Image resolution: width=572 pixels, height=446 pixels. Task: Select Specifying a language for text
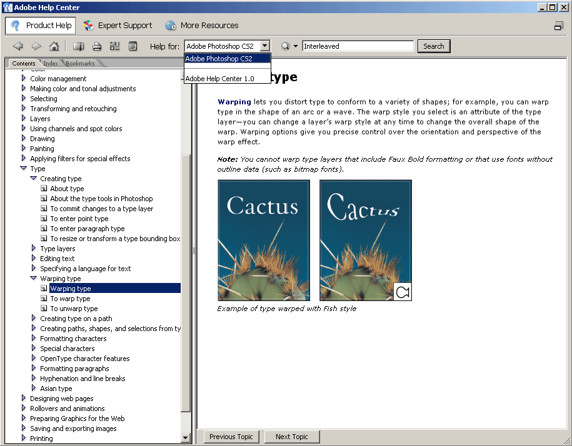(86, 269)
